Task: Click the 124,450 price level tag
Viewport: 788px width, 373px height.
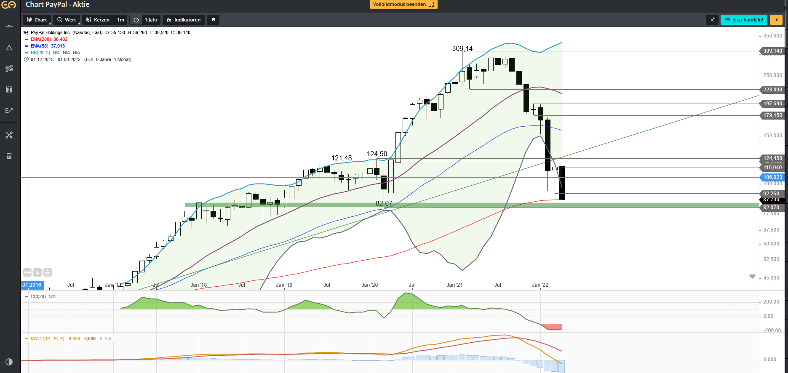Action: [x=772, y=158]
